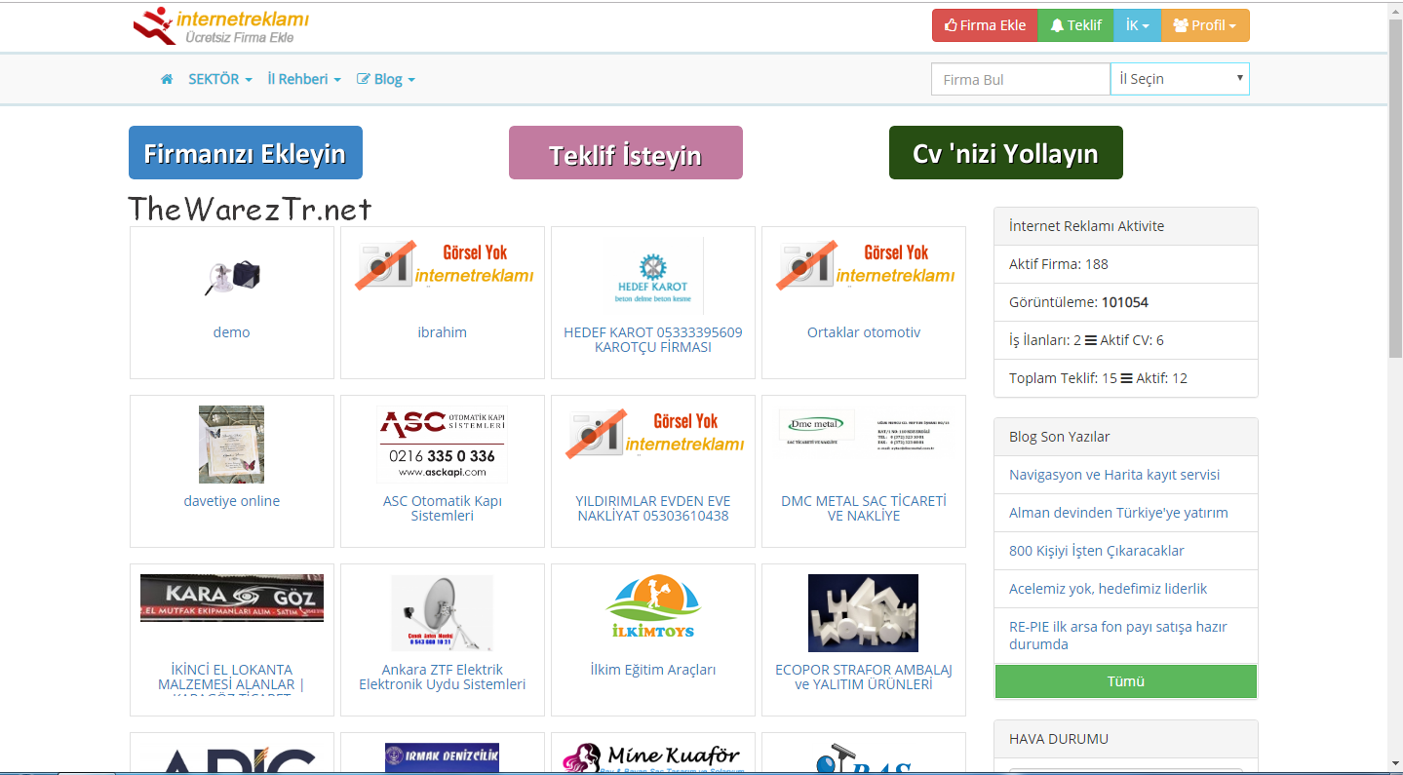1403x775 pixels.
Task: Open the İK dropdown menu
Action: [x=1137, y=25]
